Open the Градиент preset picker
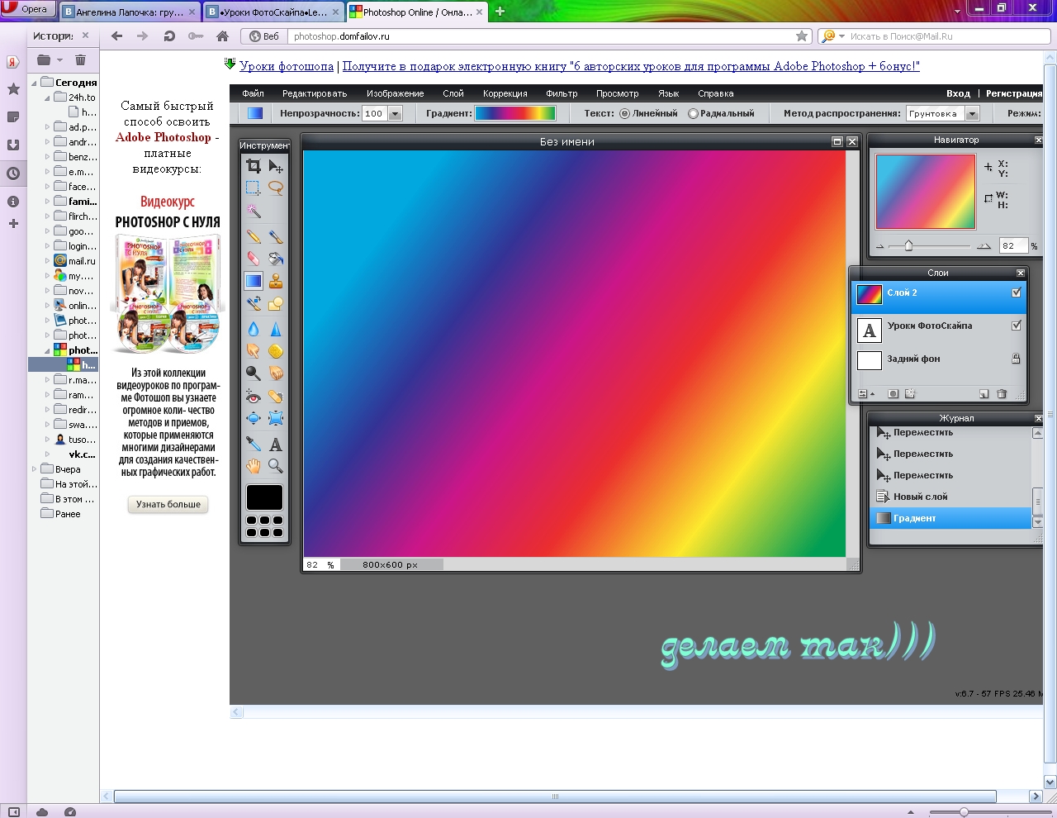The width and height of the screenshot is (1057, 818). tap(515, 114)
